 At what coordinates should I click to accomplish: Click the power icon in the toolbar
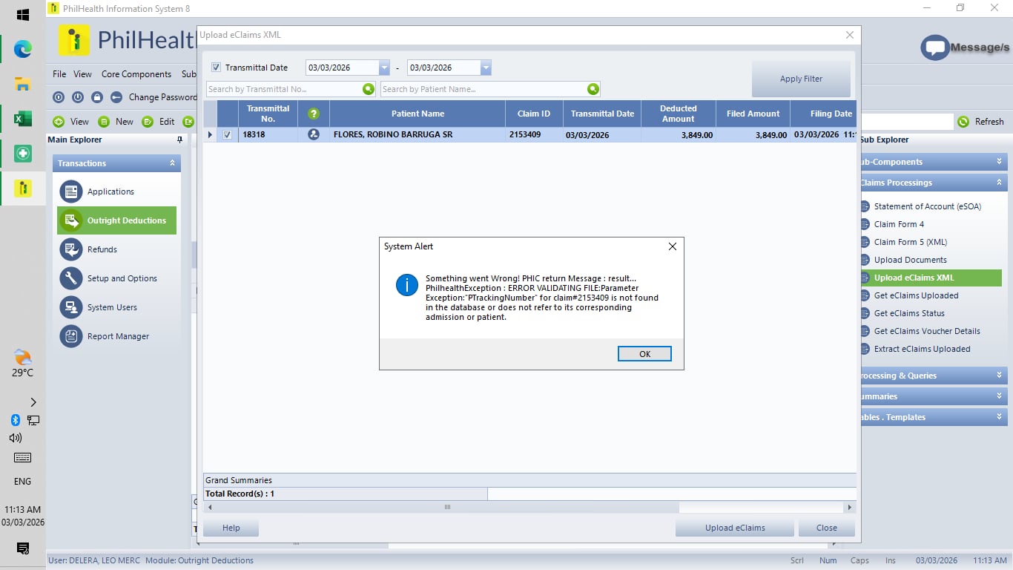pos(78,97)
